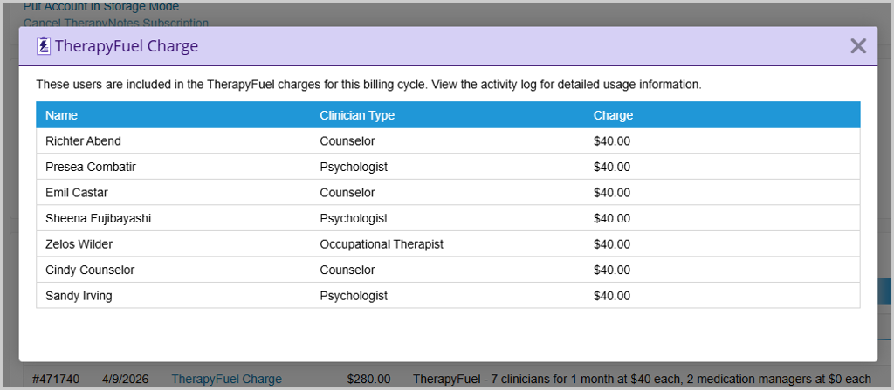Pick the Emil Castar entry
The width and height of the screenshot is (894, 390).
pyautogui.click(x=76, y=193)
